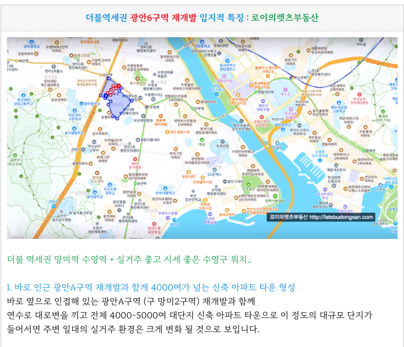Click the 부산여자상업고등학교 school icon
Image resolution: width=404 pixels, height=347 pixels.
[x=23, y=95]
